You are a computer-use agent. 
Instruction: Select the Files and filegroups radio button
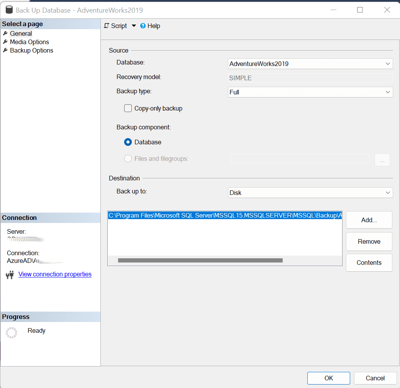[x=128, y=159]
